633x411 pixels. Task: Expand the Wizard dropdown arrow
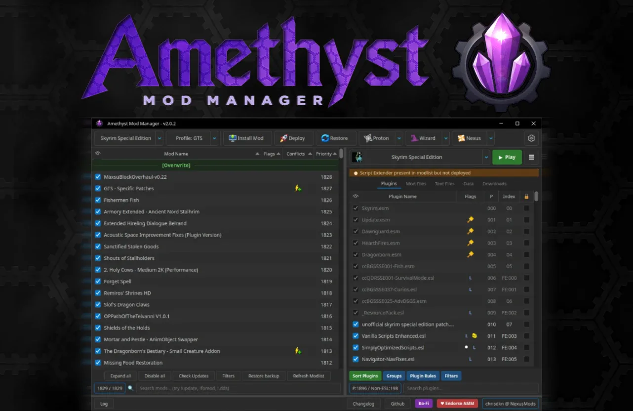tap(446, 138)
